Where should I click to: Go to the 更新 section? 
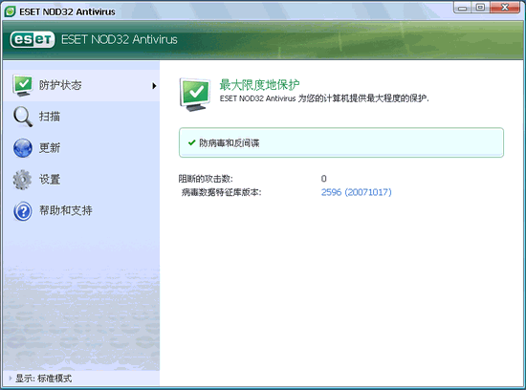[x=81, y=148]
